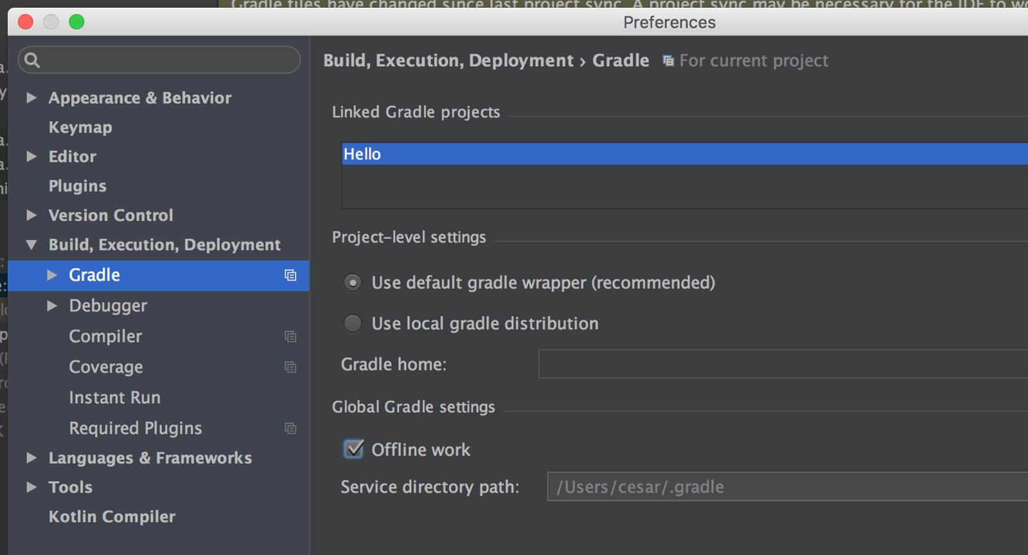Image resolution: width=1028 pixels, height=555 pixels.
Task: Click the project-scope icon beside Required Plugins
Action: pos(290,428)
